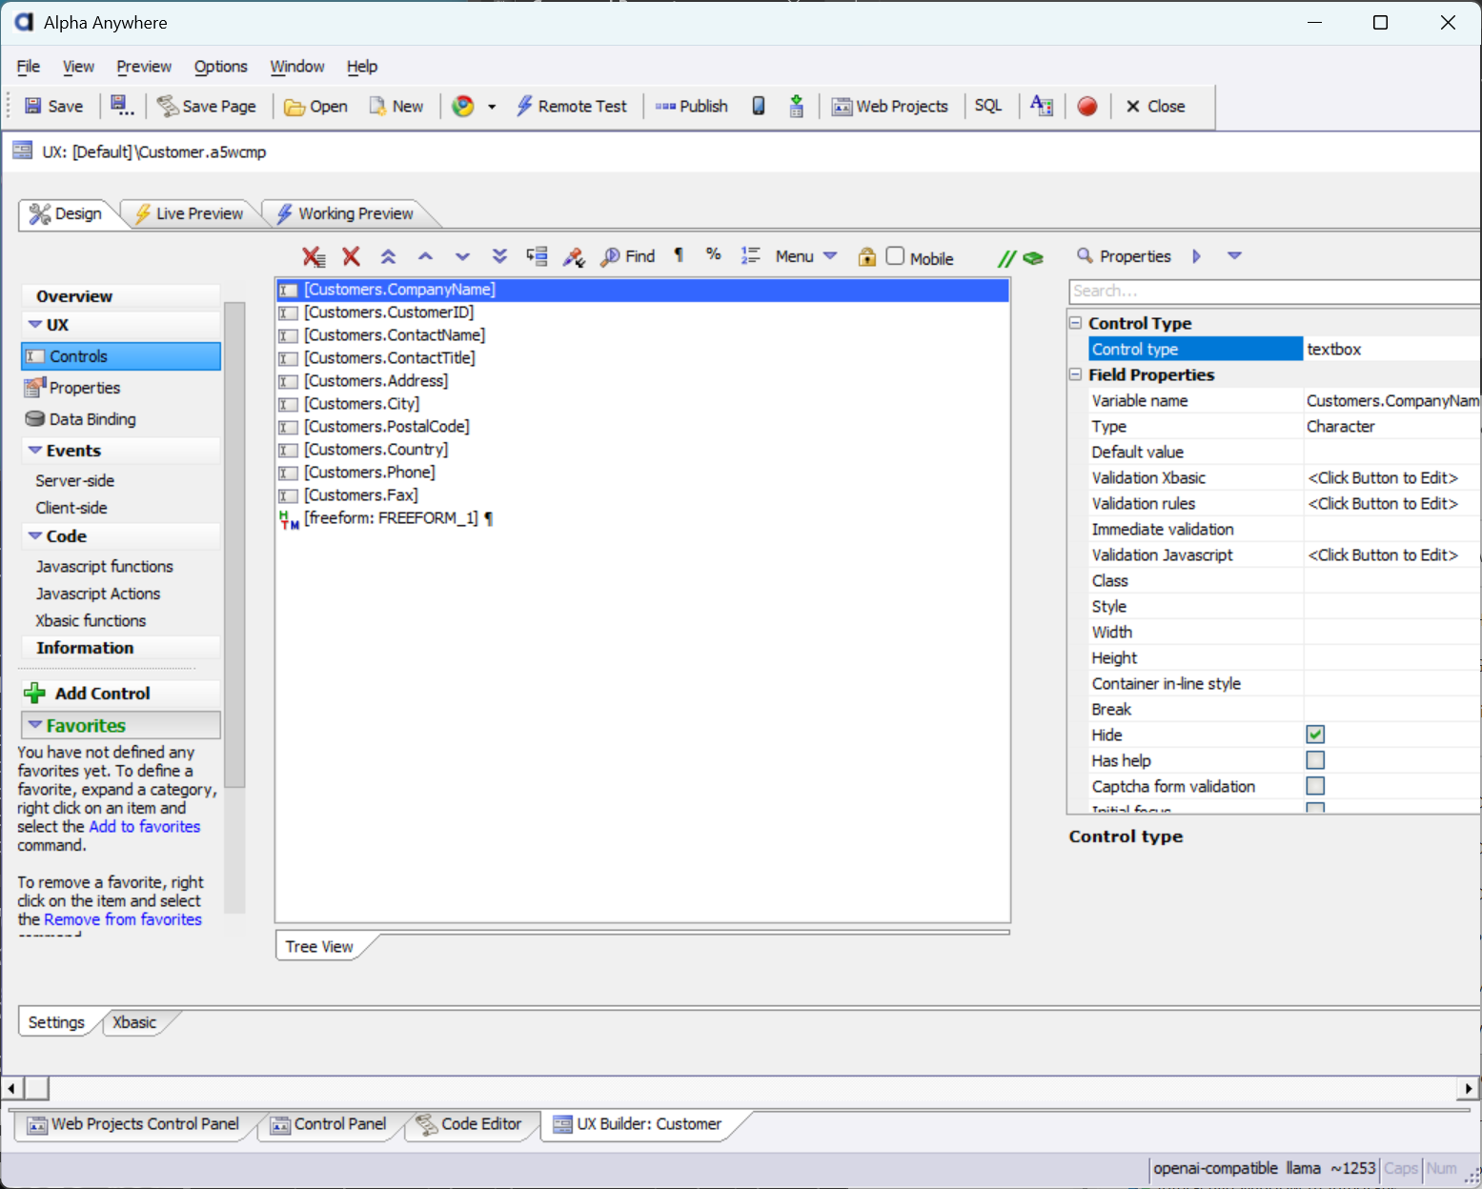Click the Web Projects toolbar button

coord(890,106)
